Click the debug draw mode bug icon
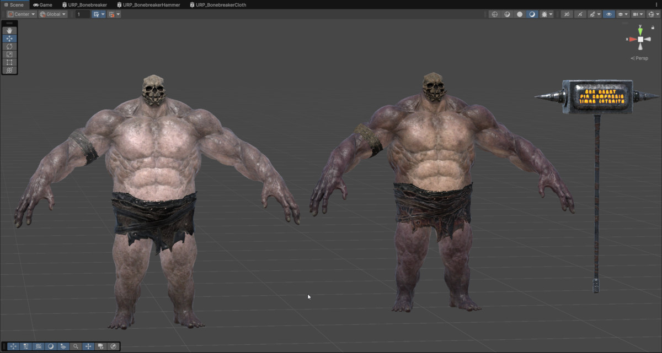 pyautogui.click(x=544, y=14)
